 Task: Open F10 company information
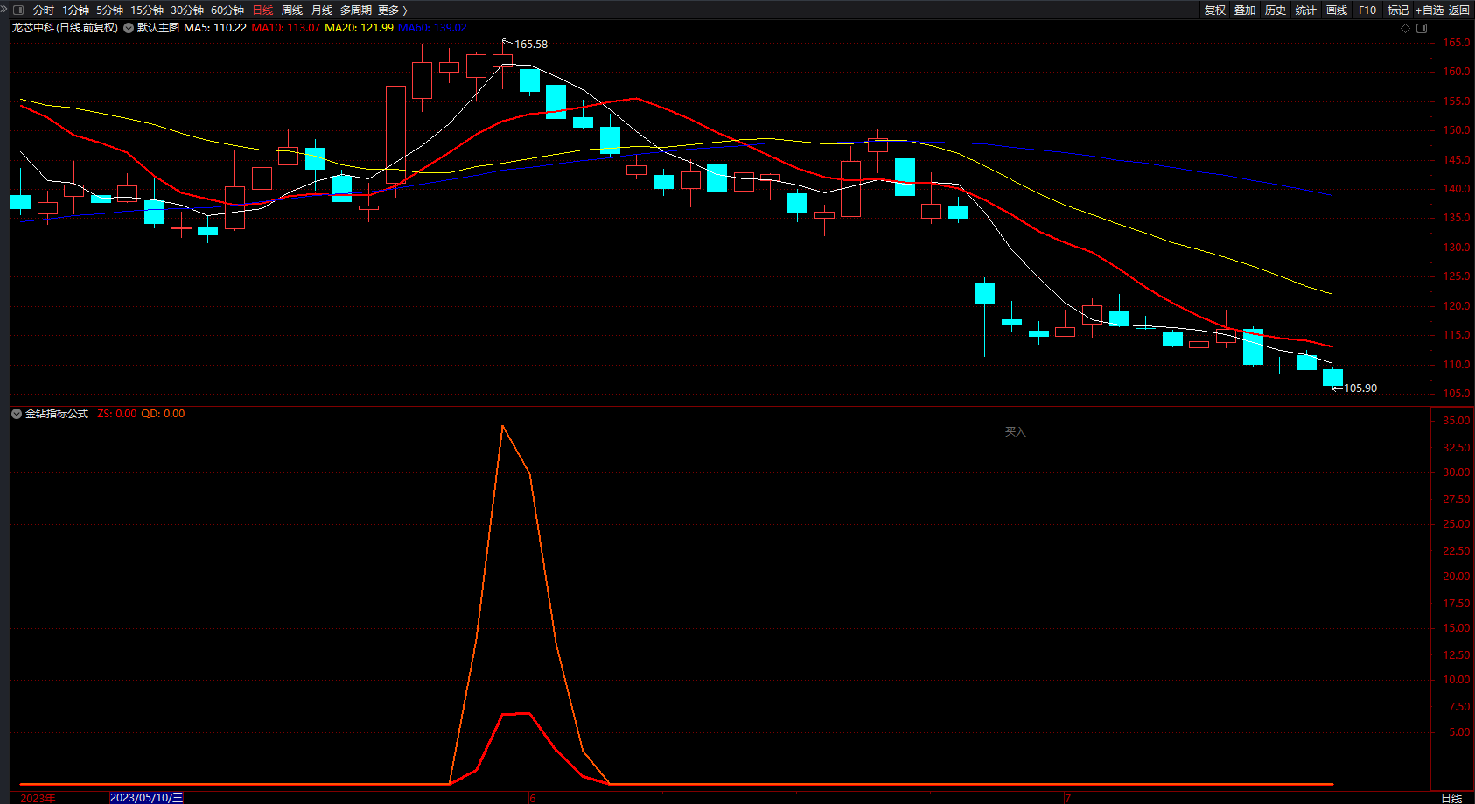point(1367,10)
